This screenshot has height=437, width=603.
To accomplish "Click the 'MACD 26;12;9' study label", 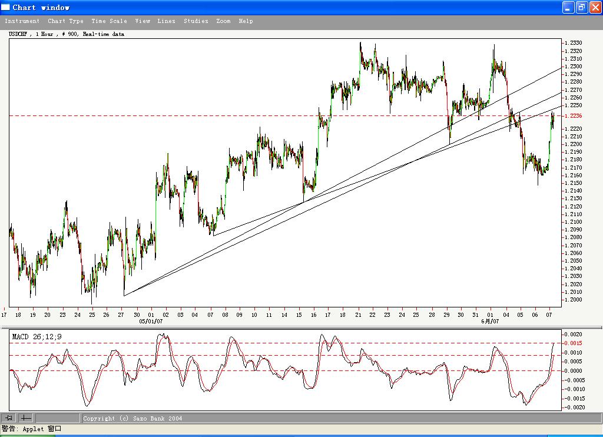I will [37, 337].
